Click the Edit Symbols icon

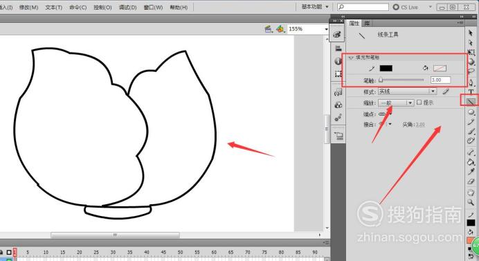(280, 29)
